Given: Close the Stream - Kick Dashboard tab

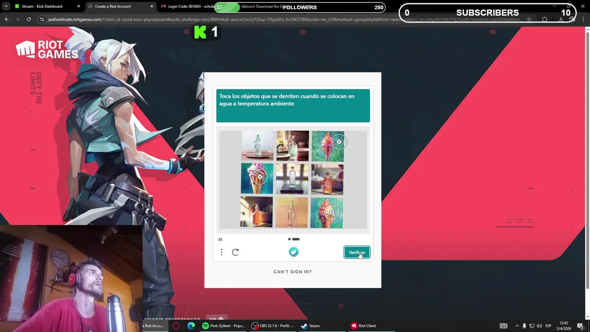Looking at the screenshot, I should pos(78,6).
